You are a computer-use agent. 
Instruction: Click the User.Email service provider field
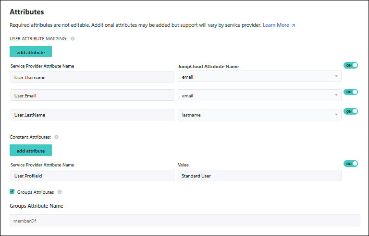92,95
